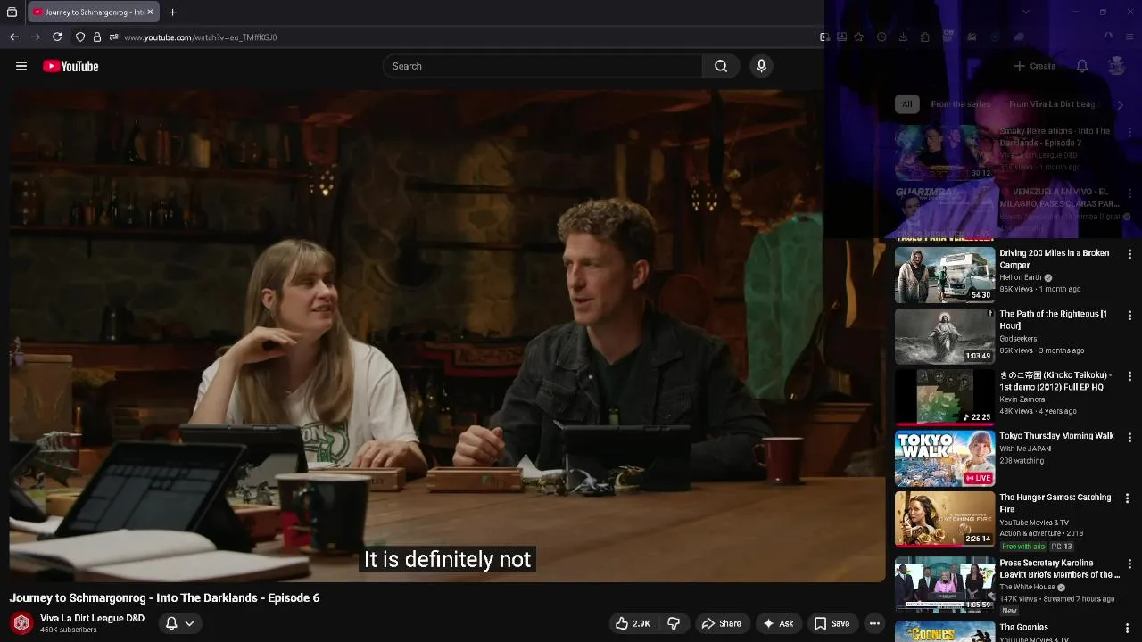Like the video with 2.9K likes

click(633, 623)
